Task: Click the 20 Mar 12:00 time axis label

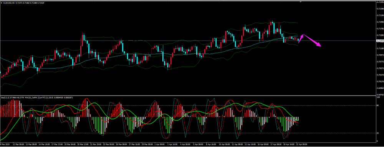Action: 83,144
